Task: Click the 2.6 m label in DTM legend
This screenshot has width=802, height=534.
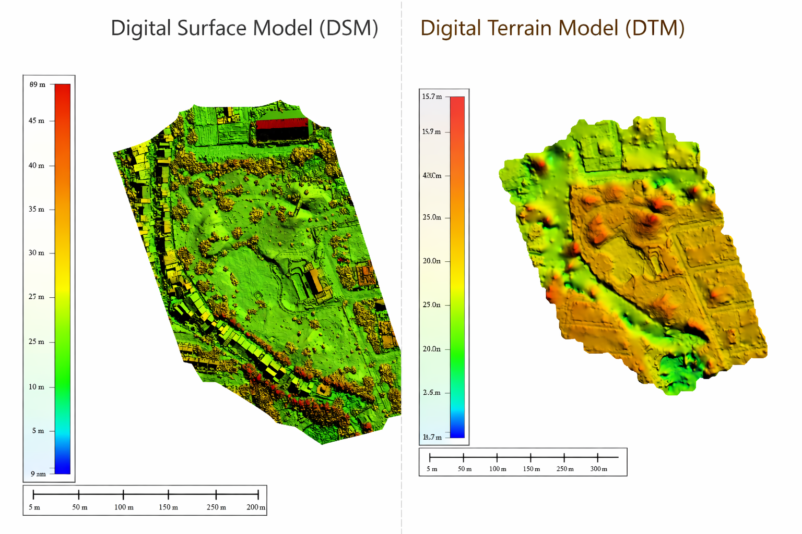Action: pos(432,393)
